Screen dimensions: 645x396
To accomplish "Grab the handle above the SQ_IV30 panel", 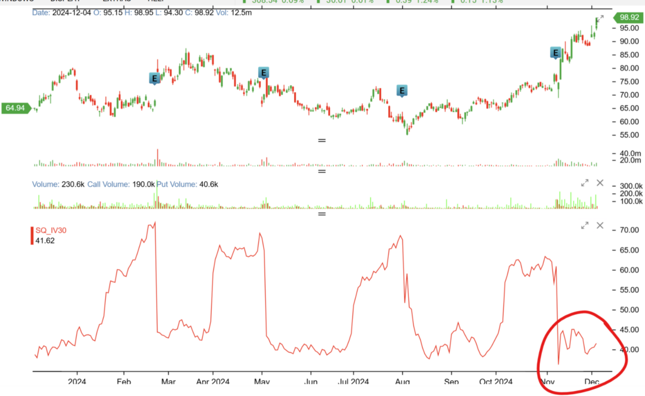I will pyautogui.click(x=322, y=214).
